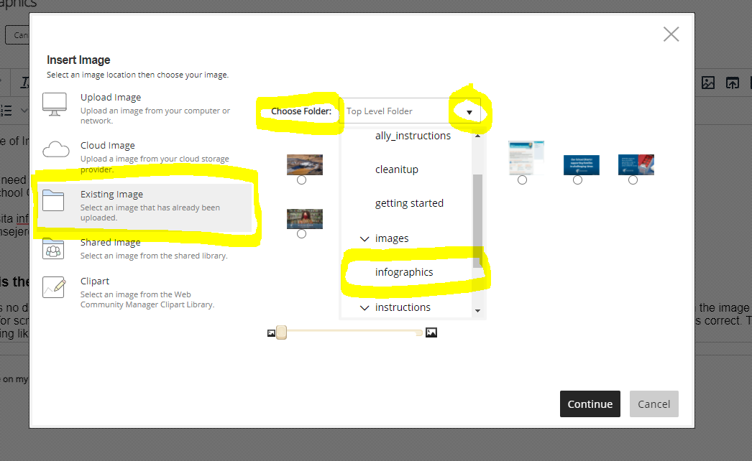
Task: Click the small image icon left of the slider
Action: pos(271,333)
